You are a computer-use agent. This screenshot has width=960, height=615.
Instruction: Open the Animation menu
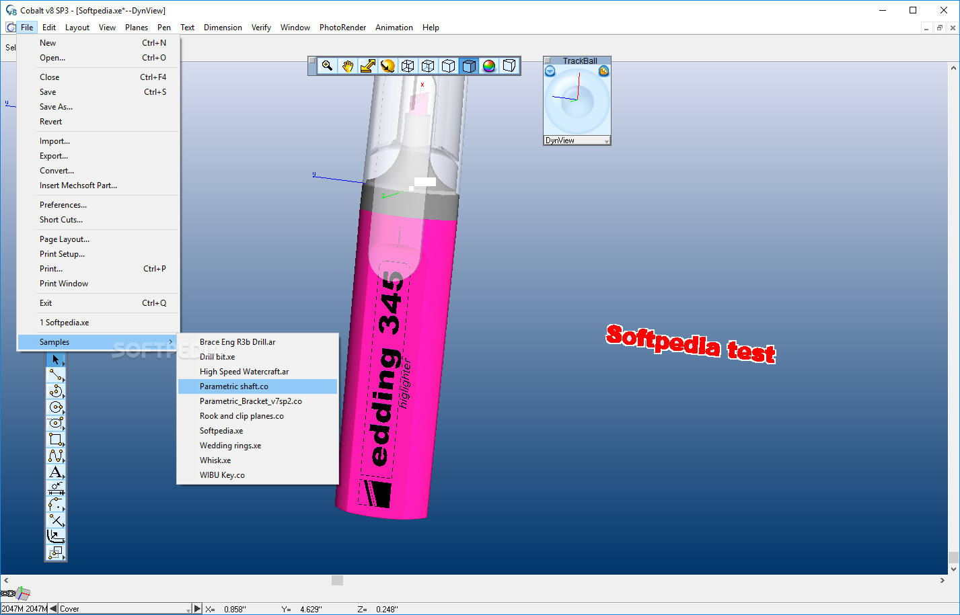click(x=394, y=28)
